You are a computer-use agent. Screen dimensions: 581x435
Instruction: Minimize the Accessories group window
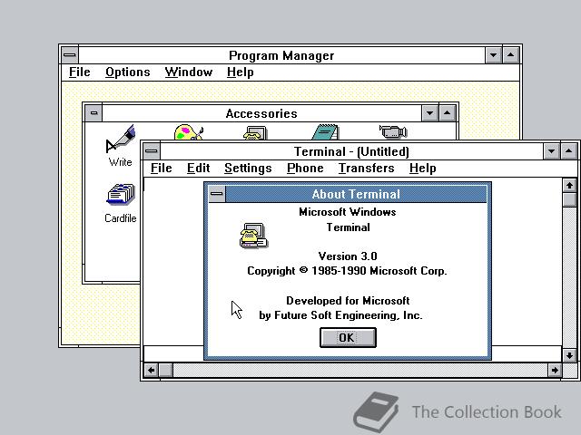tap(429, 113)
